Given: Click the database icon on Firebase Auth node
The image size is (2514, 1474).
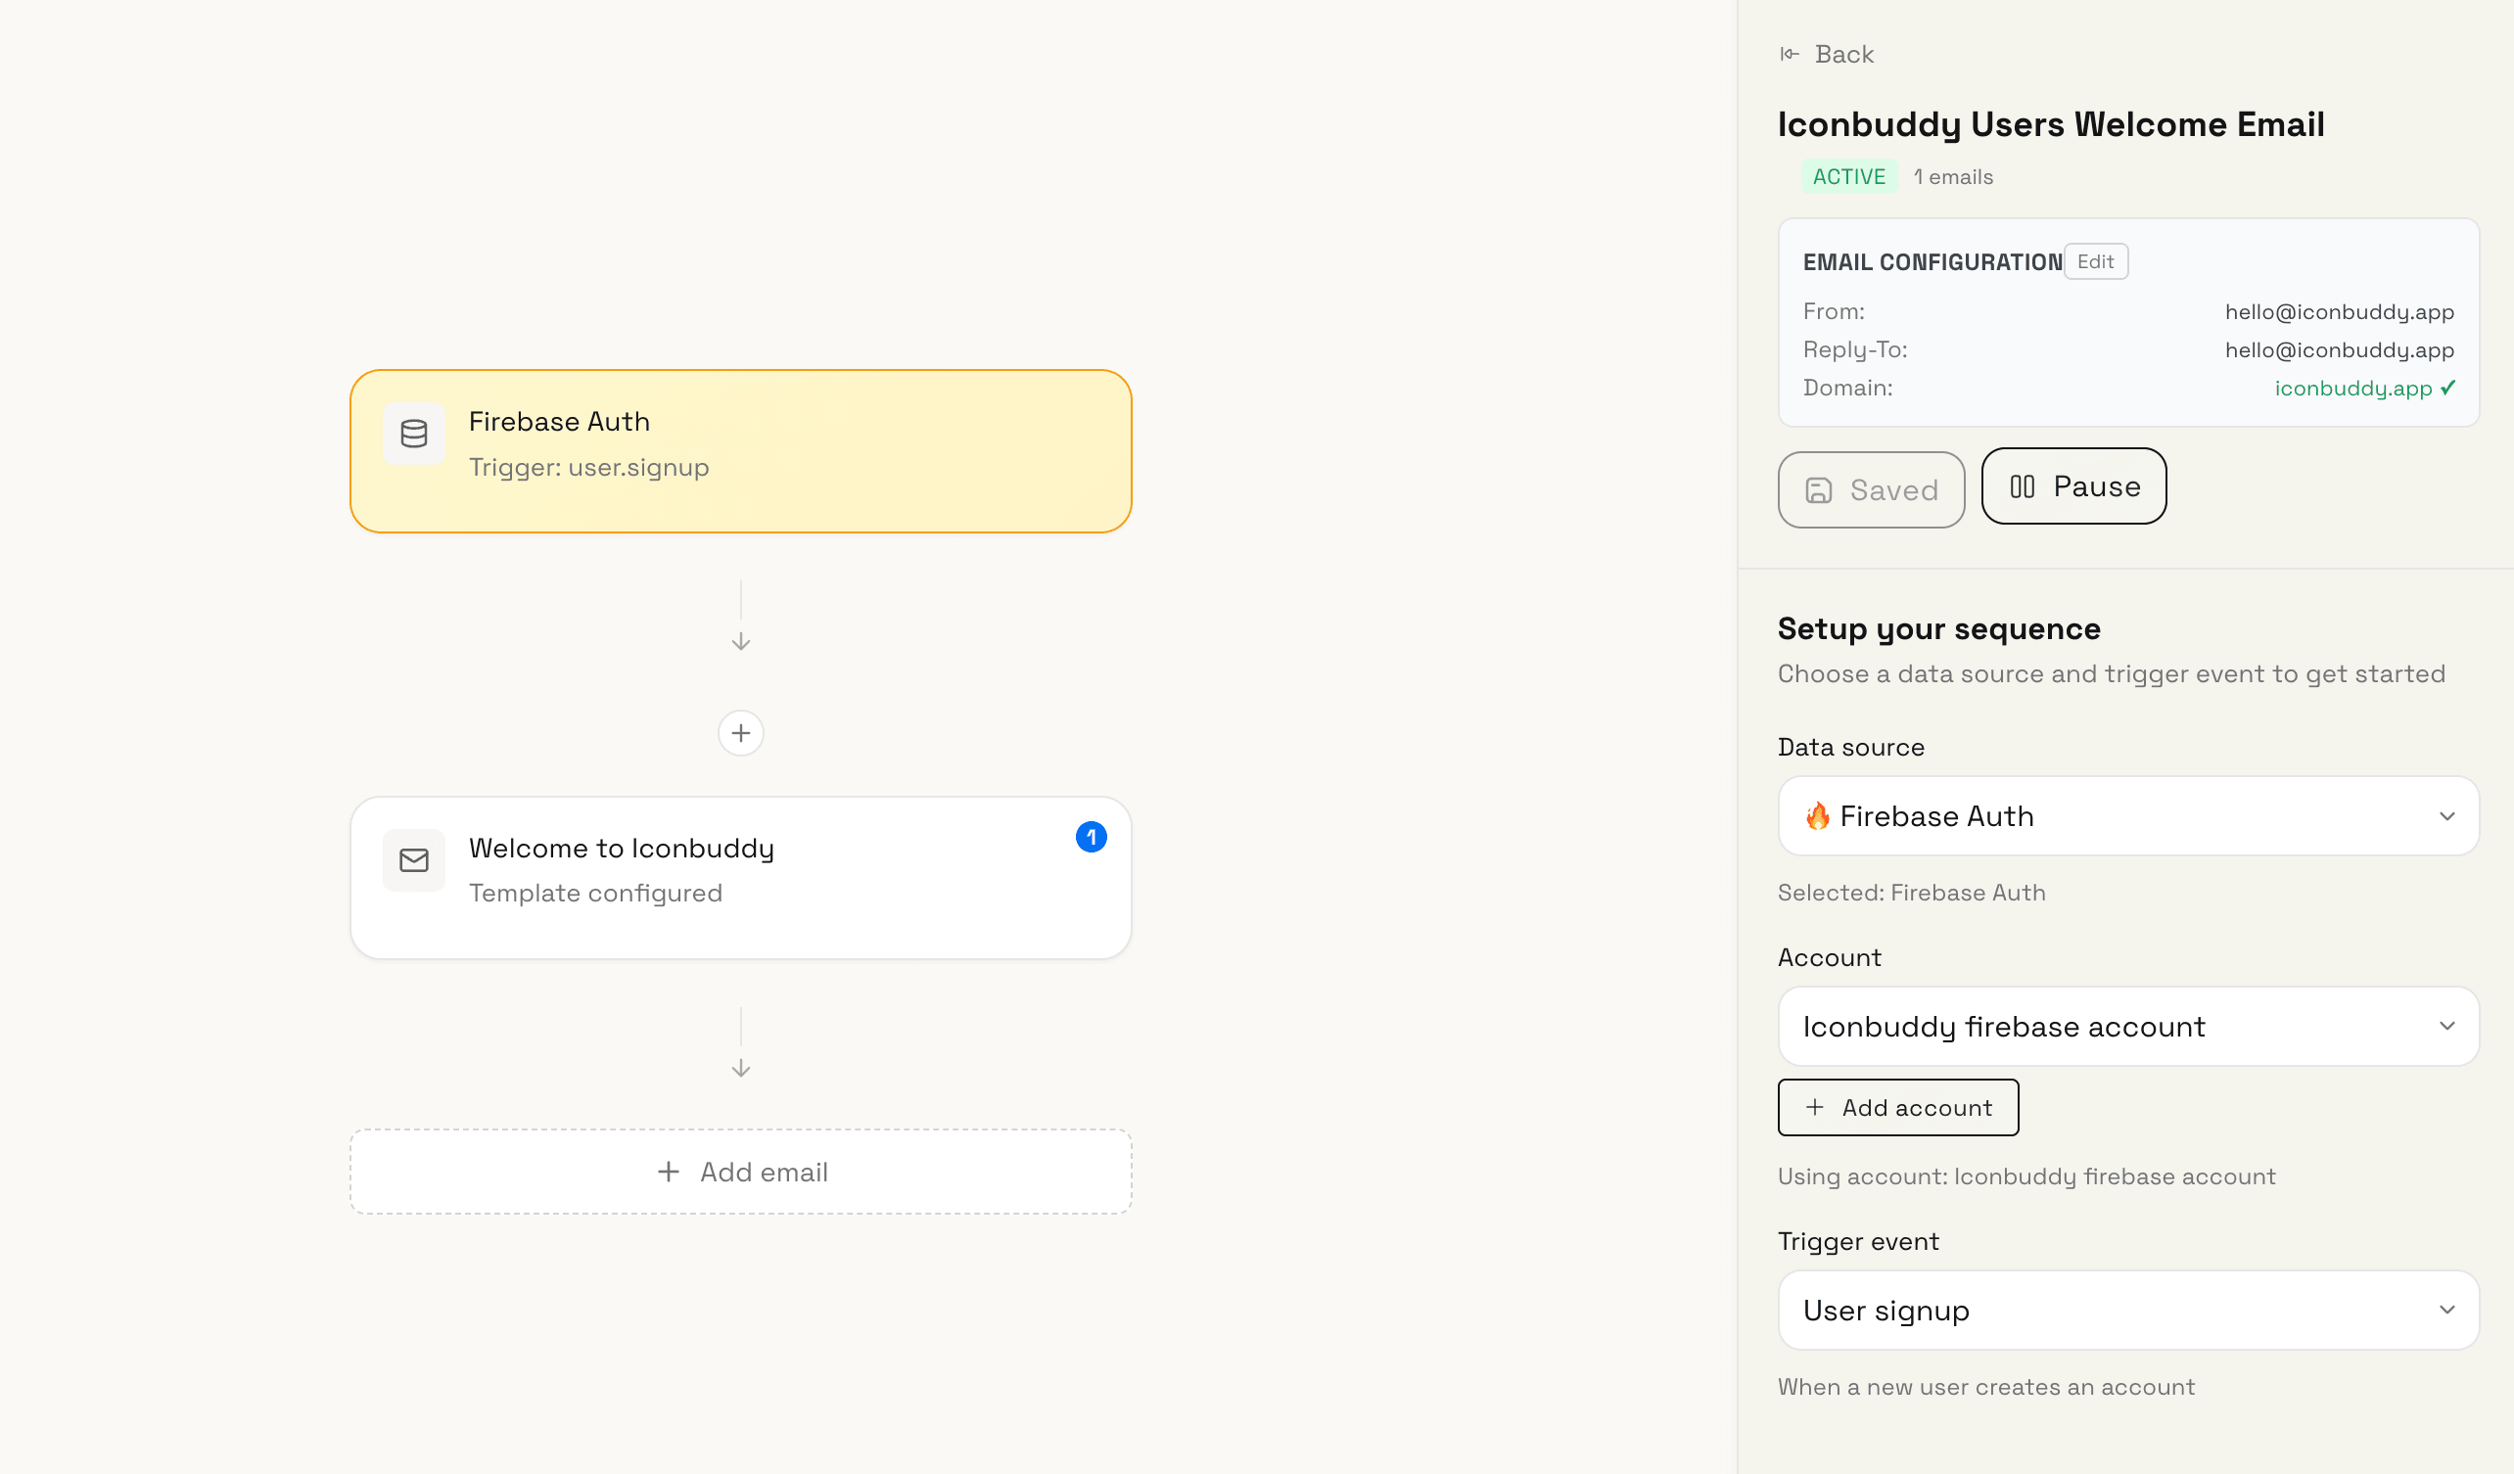Looking at the screenshot, I should [x=414, y=434].
